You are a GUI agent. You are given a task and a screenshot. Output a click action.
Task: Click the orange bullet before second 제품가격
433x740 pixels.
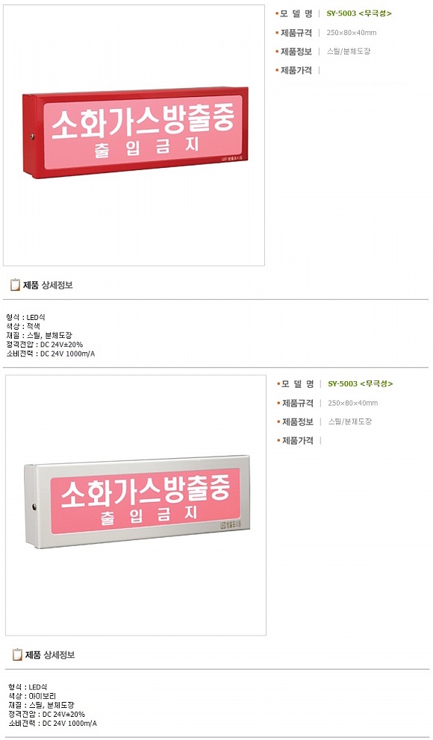tap(278, 440)
